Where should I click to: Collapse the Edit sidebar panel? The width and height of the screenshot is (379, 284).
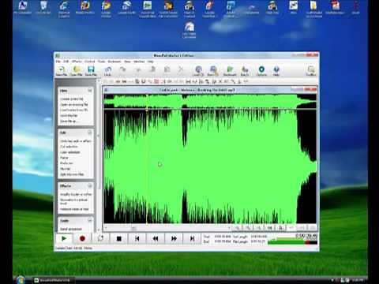click(89, 133)
